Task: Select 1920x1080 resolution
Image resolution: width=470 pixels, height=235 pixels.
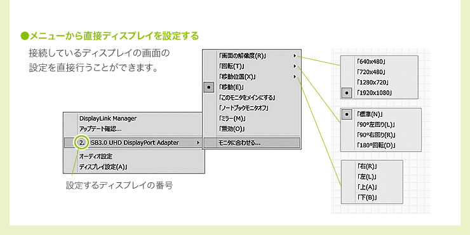Action: tap(379, 93)
